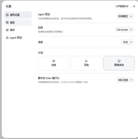Click the monitor icon for system theme

pos(119,61)
